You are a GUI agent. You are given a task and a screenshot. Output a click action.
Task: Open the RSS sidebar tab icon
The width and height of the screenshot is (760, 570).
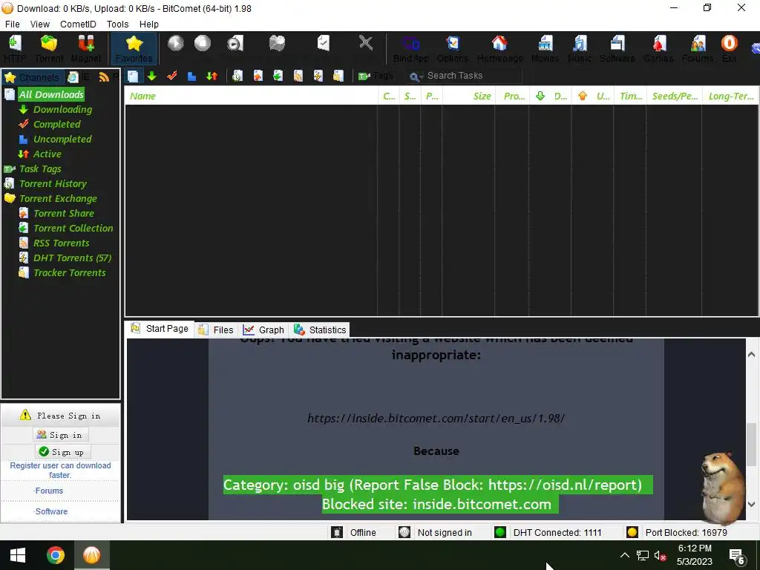(x=104, y=76)
